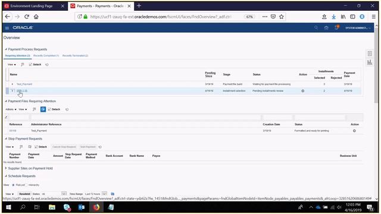
Task: Open View menu in Schedule Requests section
Action: [x=10, y=194]
